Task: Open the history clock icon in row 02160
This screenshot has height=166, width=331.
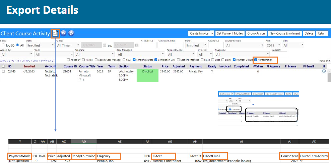Action: point(324,71)
